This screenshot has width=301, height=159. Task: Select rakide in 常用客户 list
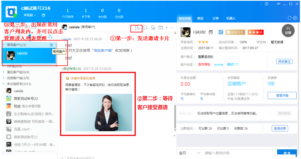pos(29,55)
